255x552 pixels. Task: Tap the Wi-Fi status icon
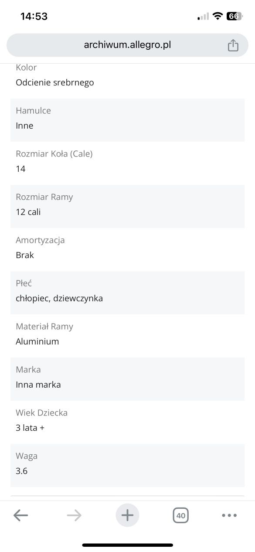(x=217, y=16)
